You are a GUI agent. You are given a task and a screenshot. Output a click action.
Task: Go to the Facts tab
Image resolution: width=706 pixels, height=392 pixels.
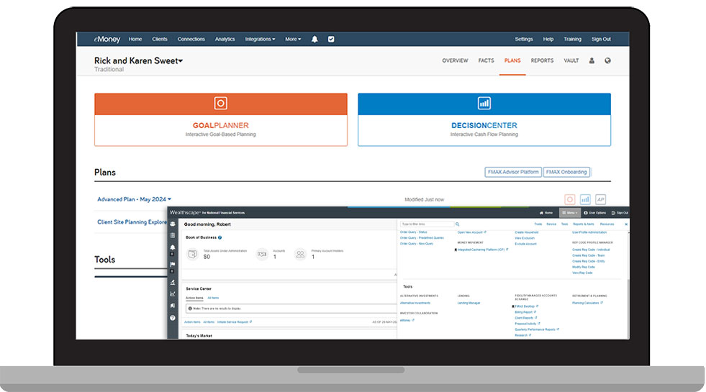tap(486, 61)
